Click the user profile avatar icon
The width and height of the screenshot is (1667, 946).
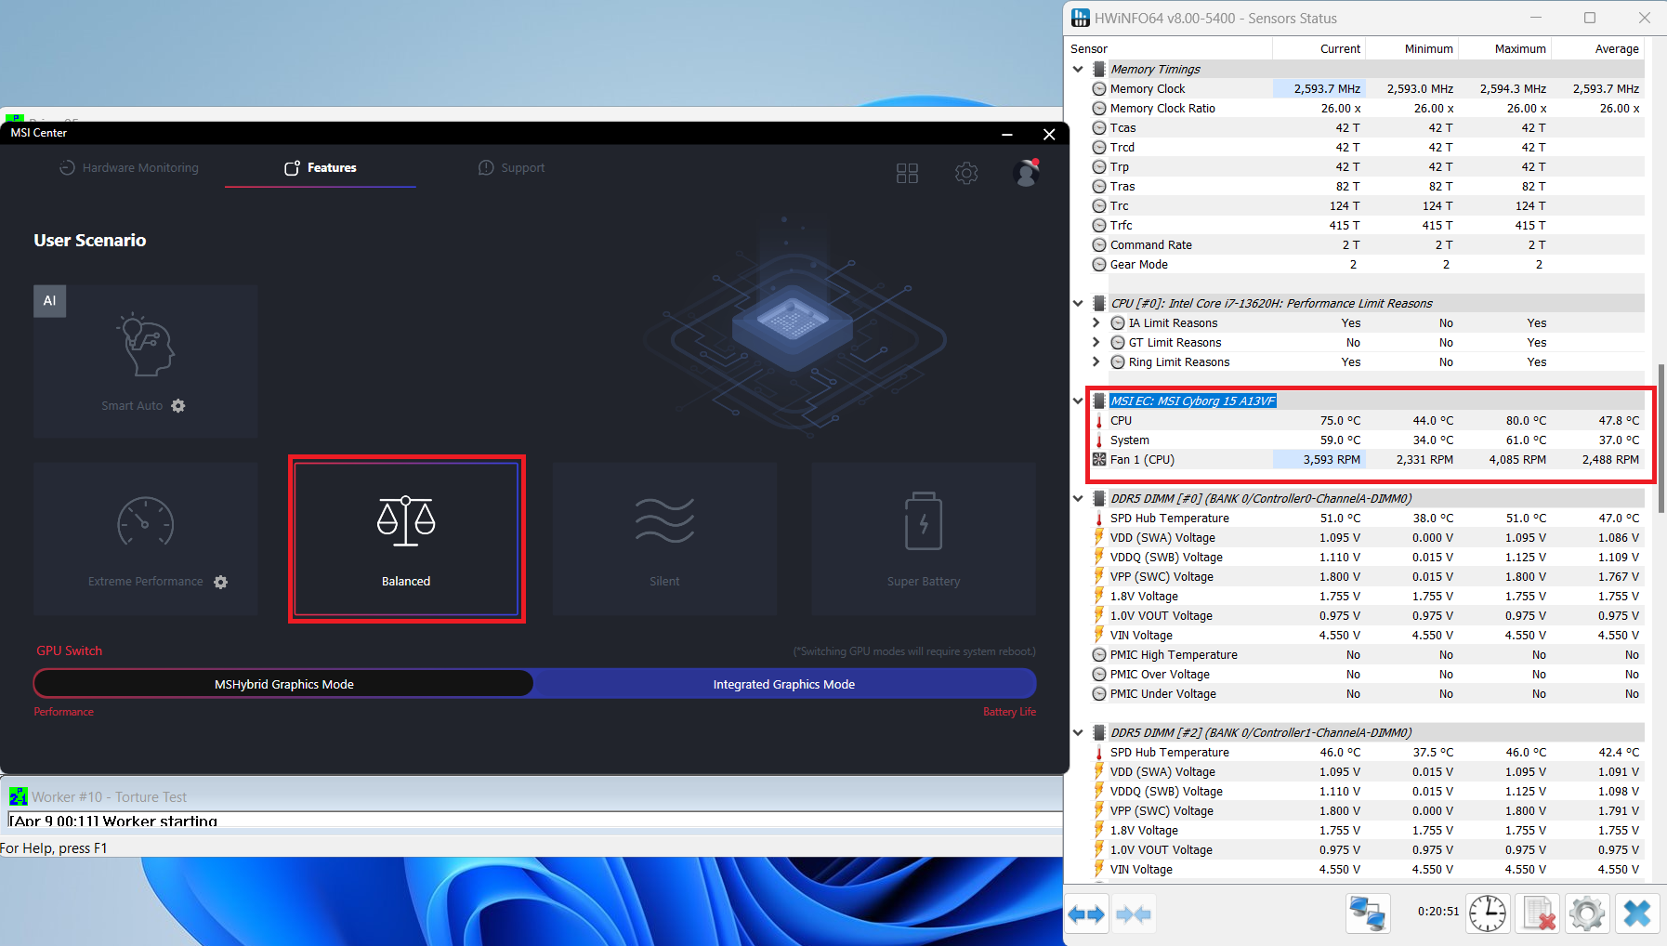[1026, 173]
